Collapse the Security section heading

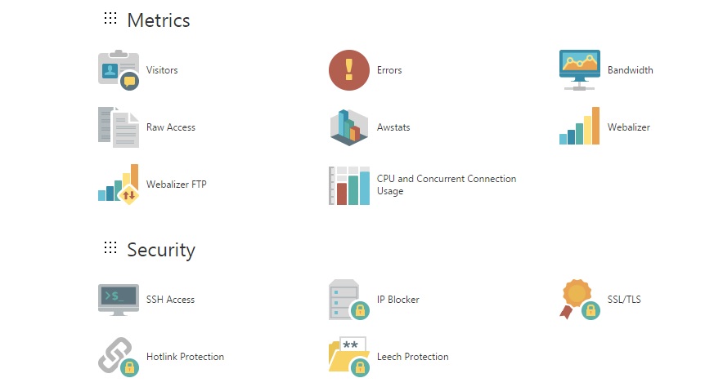(161, 249)
